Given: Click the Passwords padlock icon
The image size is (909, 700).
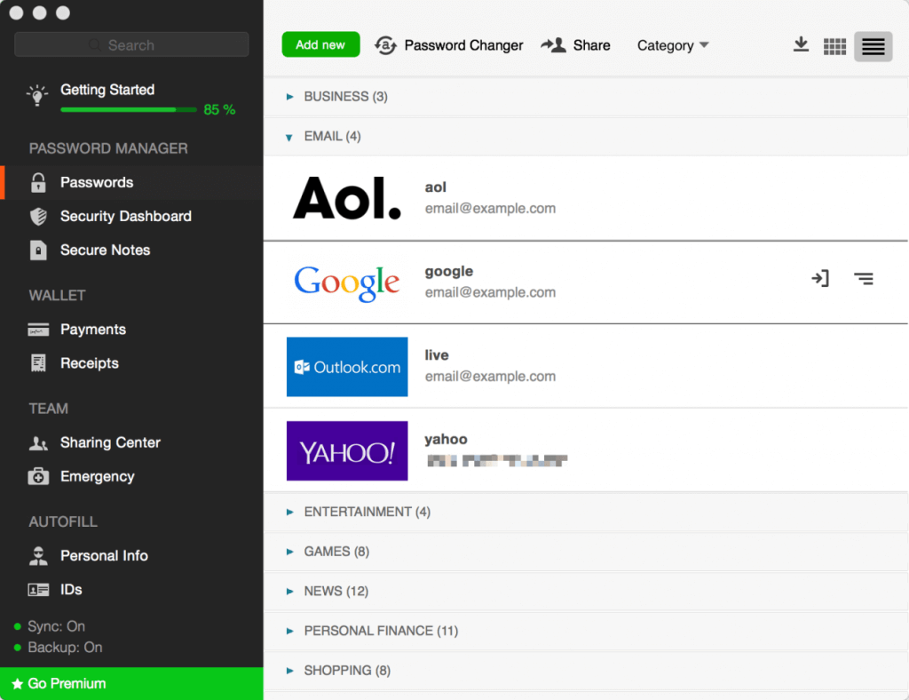Looking at the screenshot, I should click(38, 182).
